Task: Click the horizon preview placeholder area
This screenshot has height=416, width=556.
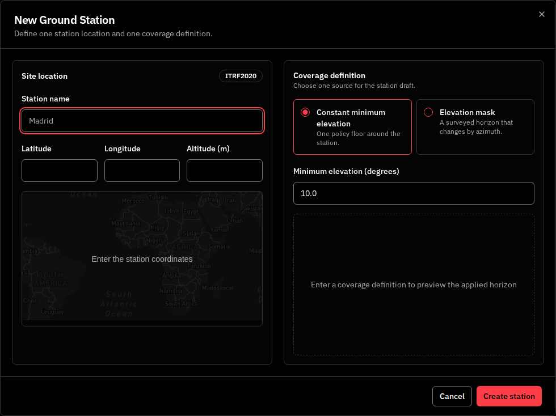Action: tap(414, 285)
